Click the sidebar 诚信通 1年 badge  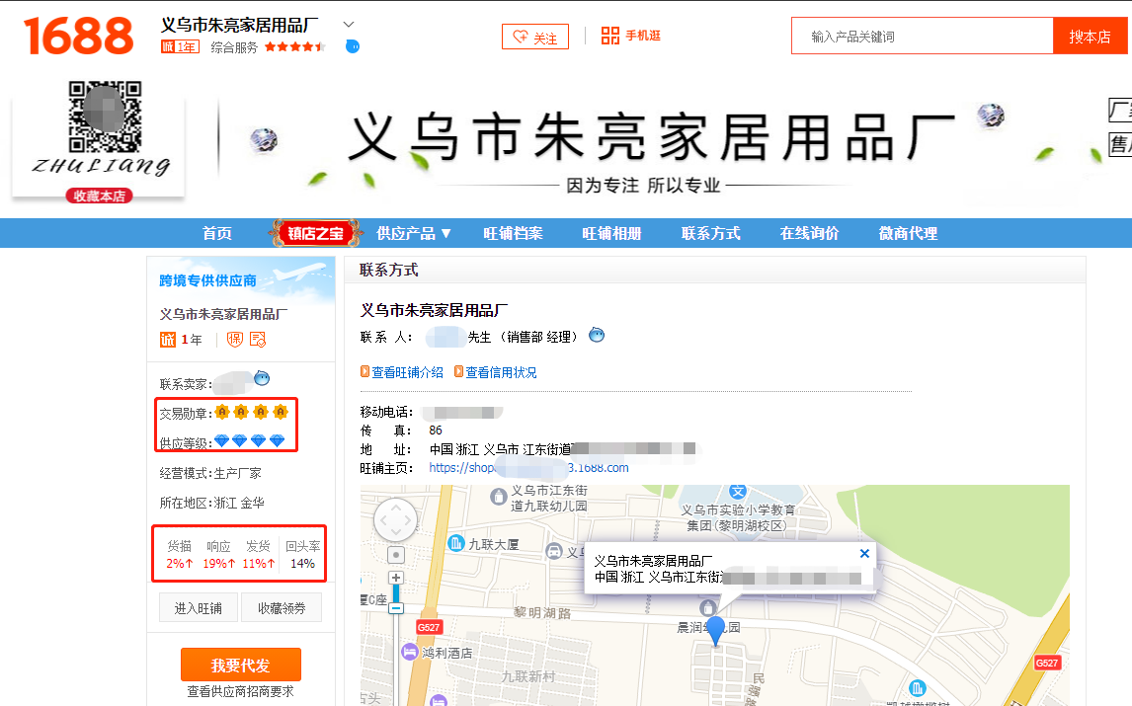[181, 340]
